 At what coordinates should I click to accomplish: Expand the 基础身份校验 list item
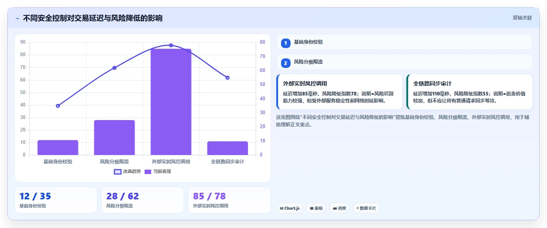404,42
